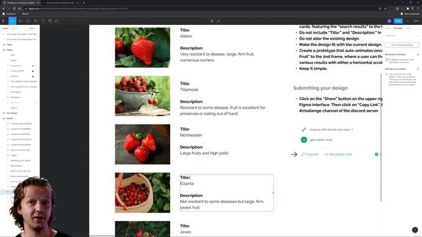Screen dimensions: 422x237
Task: Click the green gary simon avatar
Action: pos(304,140)
